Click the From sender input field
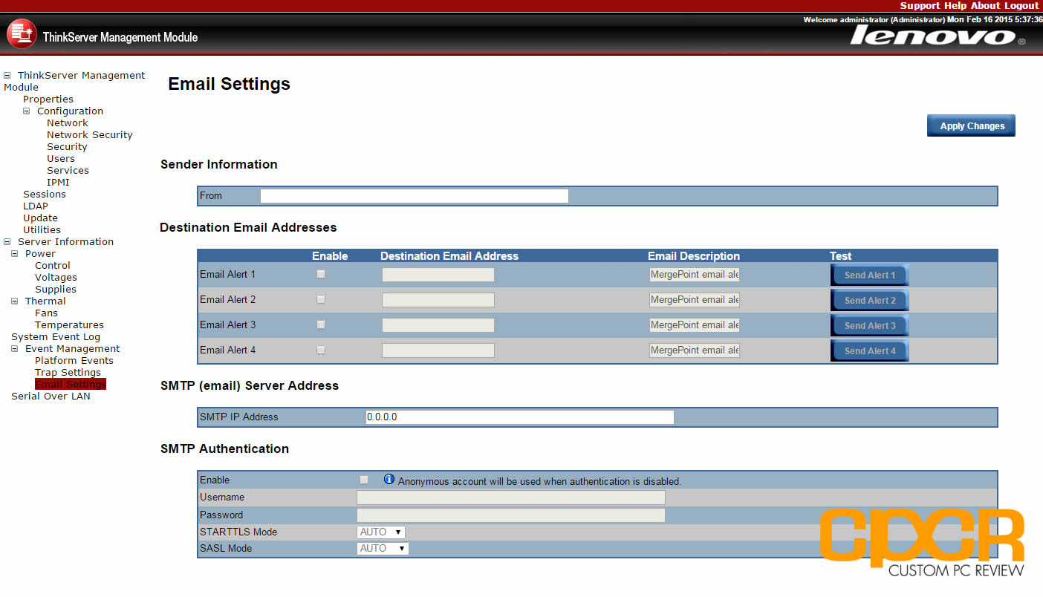This screenshot has width=1043, height=597. [x=415, y=196]
